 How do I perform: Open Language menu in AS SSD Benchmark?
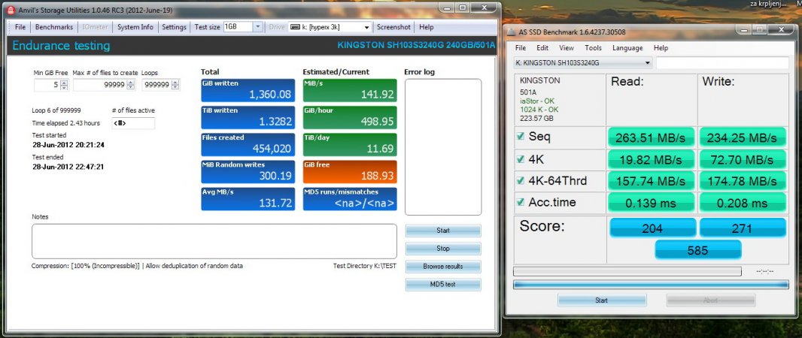(x=627, y=48)
